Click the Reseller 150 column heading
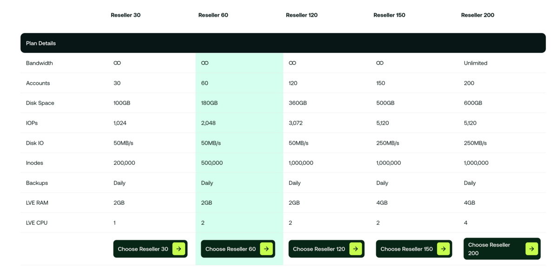This screenshot has height=267, width=558. click(389, 15)
